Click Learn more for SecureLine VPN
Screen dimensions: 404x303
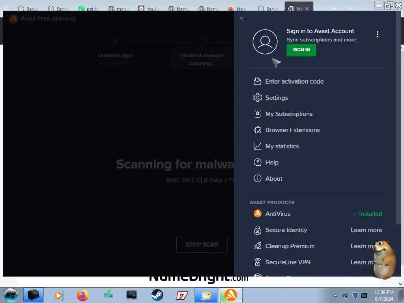point(362,262)
